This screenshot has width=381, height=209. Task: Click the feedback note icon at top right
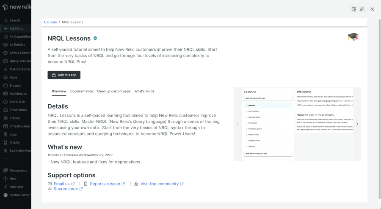point(353,9)
